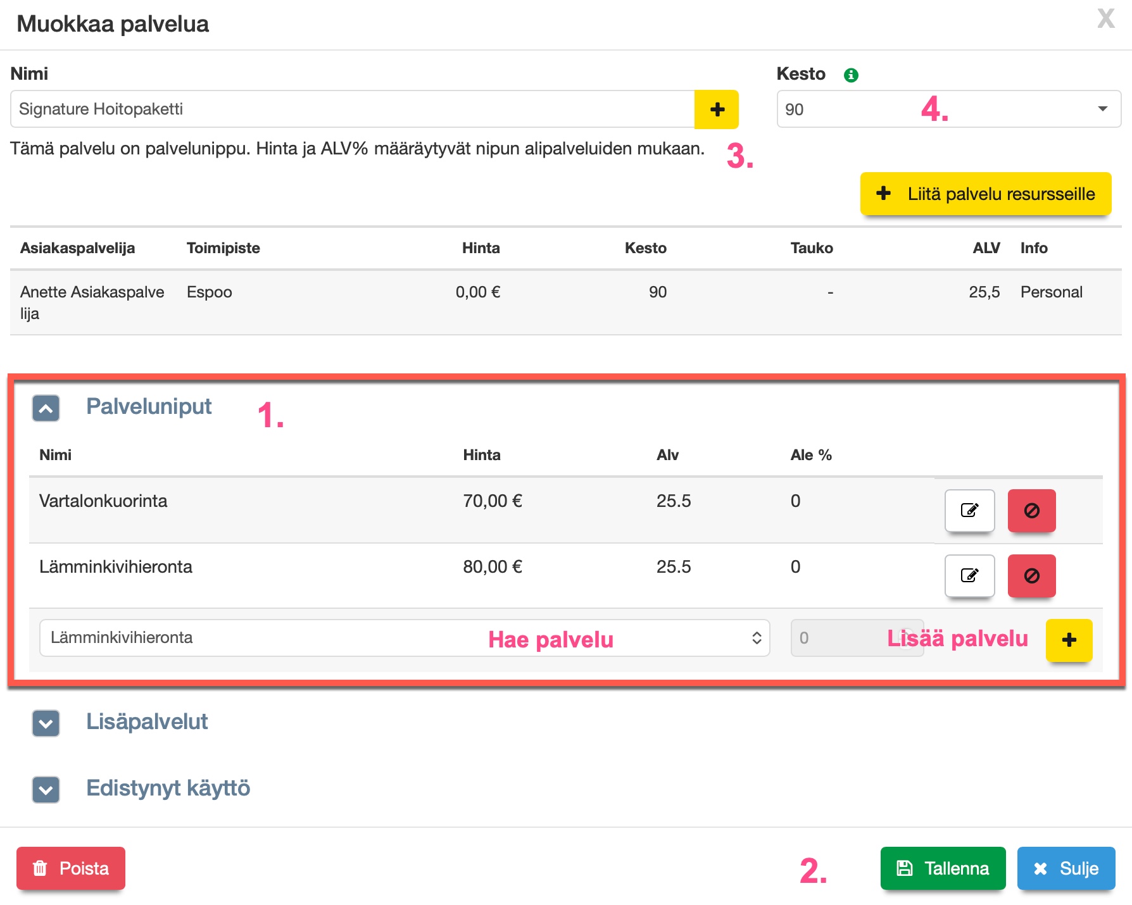Click the yellow plus next to the Nimi field
The width and height of the screenshot is (1132, 905).
pyautogui.click(x=716, y=109)
